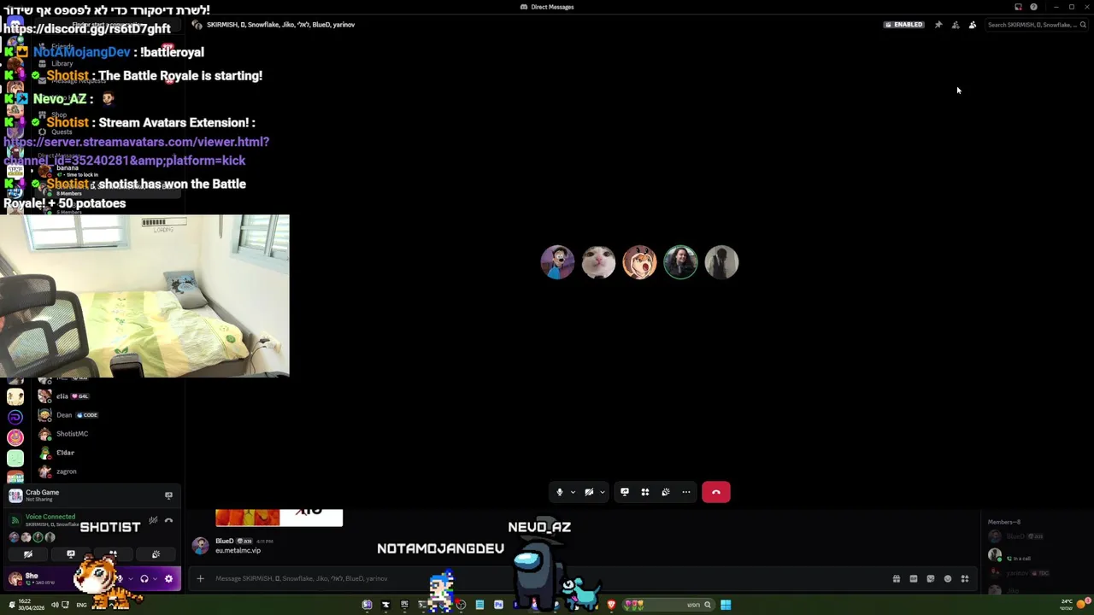
Task: Stream Crab Game with the share icon
Action: click(168, 495)
